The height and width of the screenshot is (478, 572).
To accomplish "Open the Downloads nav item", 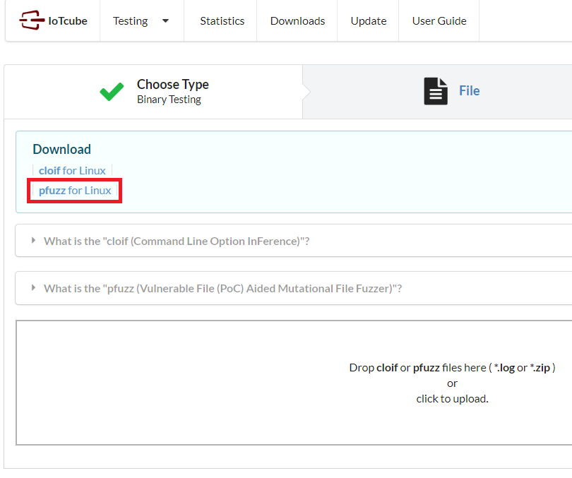I will [x=297, y=21].
